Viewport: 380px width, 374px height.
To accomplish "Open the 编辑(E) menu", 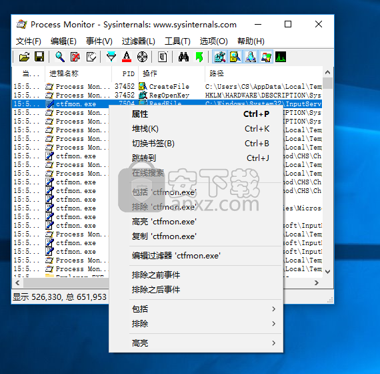I will click(63, 41).
